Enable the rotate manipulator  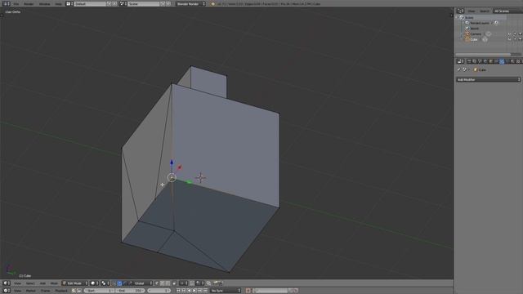(x=125, y=283)
